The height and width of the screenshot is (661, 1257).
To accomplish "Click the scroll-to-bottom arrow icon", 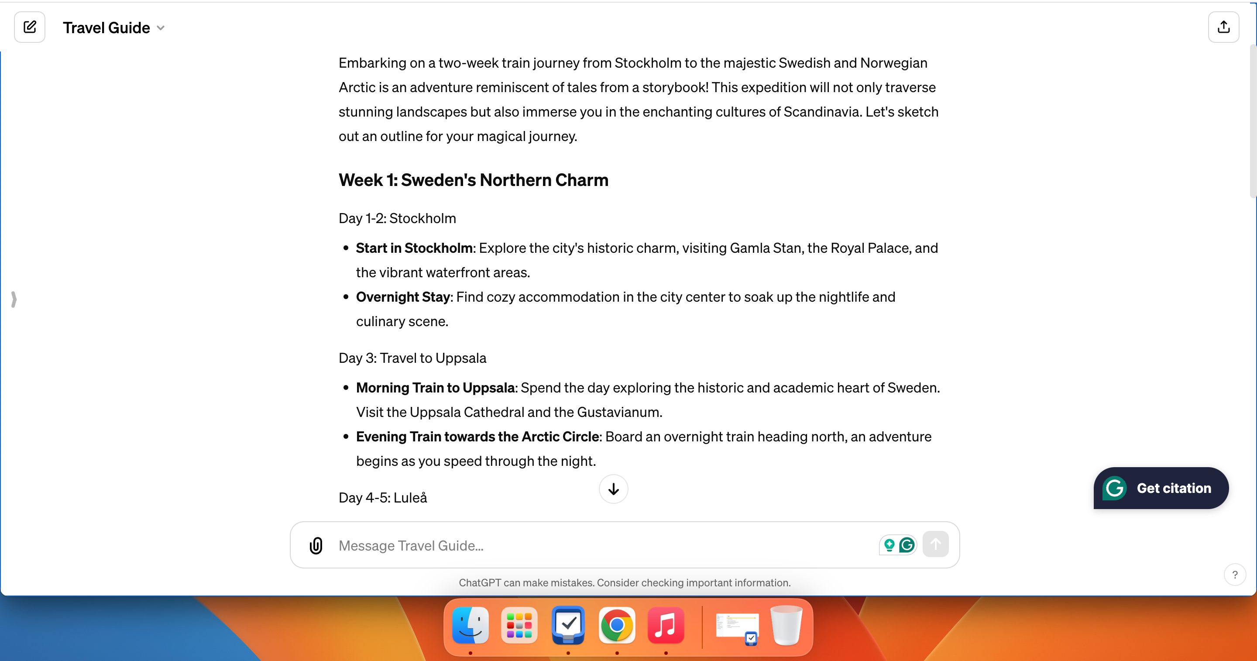I will pyautogui.click(x=614, y=490).
